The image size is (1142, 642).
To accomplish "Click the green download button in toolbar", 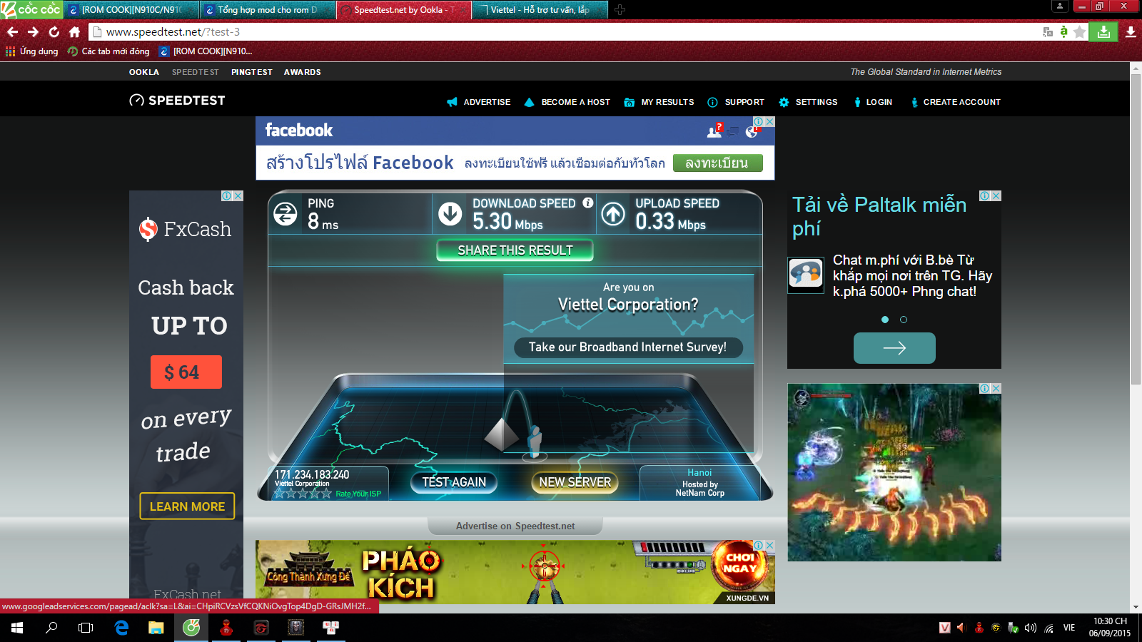I will [1103, 32].
